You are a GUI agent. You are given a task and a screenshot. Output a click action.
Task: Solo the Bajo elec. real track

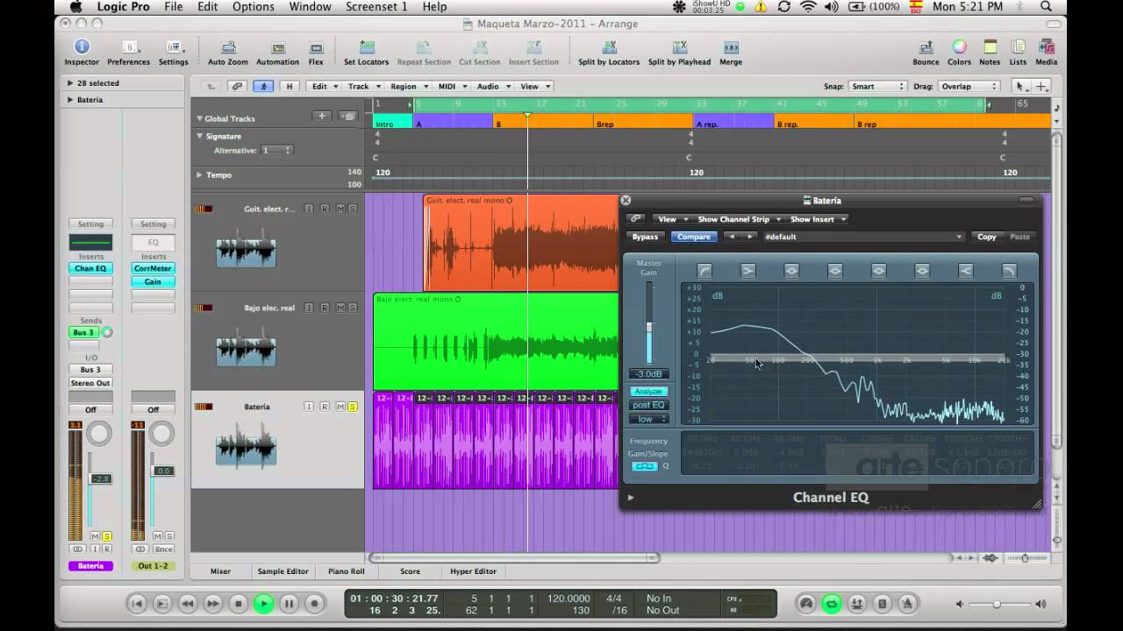353,308
